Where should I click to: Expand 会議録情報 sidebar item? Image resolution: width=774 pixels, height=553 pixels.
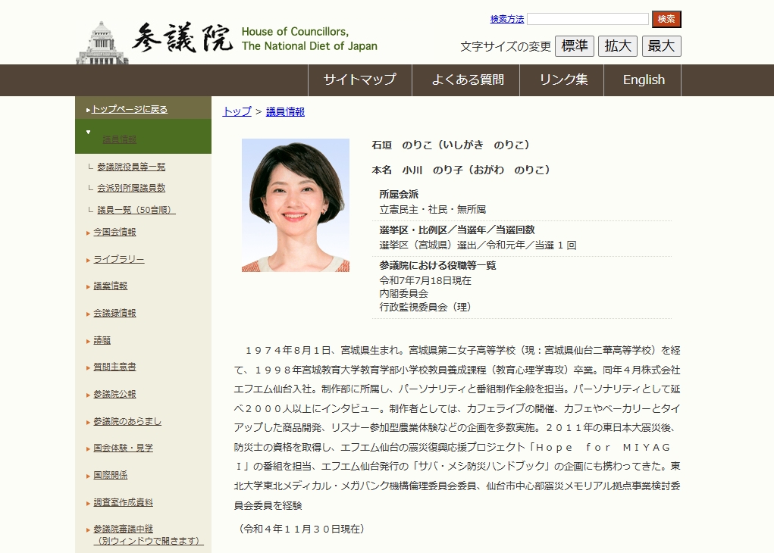coord(114,313)
